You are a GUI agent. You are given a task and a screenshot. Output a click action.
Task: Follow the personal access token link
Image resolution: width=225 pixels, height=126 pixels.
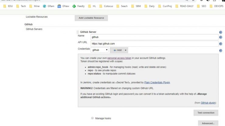[119, 58]
